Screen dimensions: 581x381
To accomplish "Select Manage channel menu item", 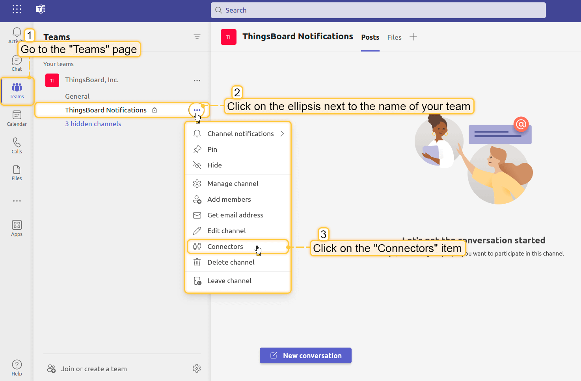I will (x=238, y=184).
